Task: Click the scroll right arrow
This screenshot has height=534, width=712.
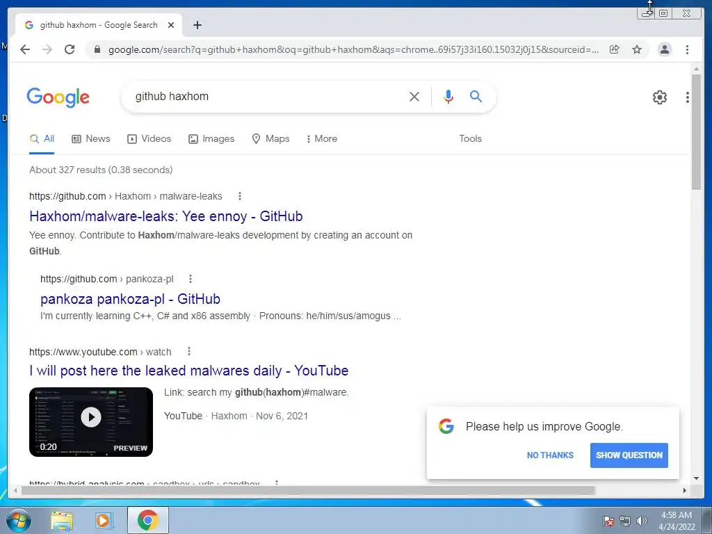Action: click(685, 490)
